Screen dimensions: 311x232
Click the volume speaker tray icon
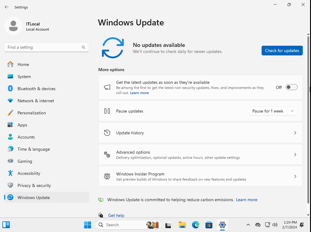(275, 225)
